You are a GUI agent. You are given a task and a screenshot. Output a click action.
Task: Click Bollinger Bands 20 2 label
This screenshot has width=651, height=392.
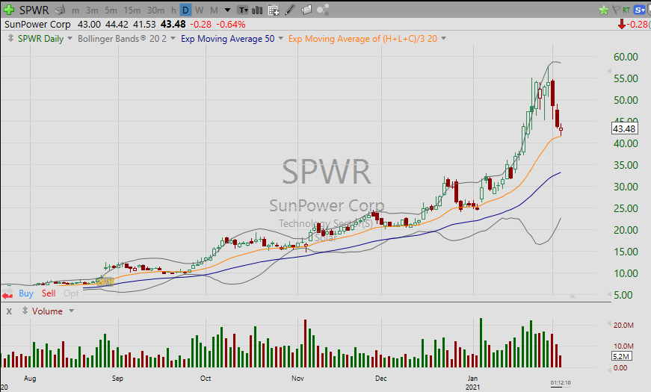(122, 39)
